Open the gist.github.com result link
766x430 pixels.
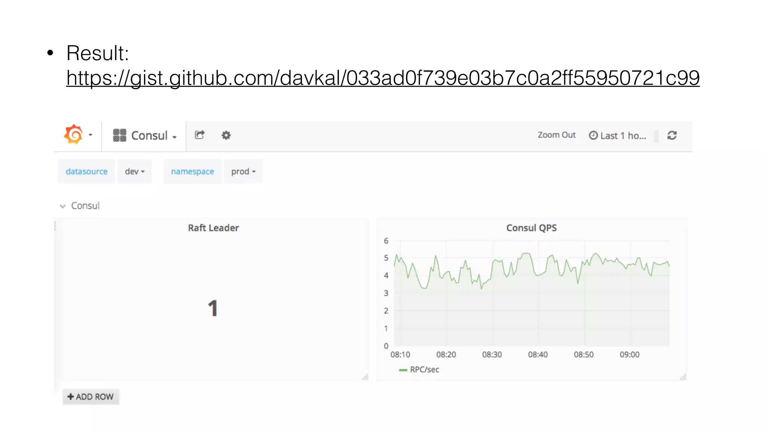383,78
